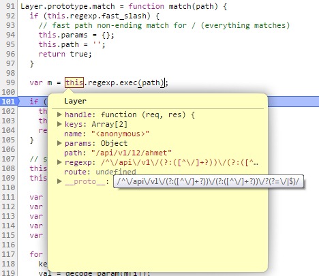Click the name "<anonymous>" value
Viewport: 319px width, 276px height.
click(x=120, y=134)
